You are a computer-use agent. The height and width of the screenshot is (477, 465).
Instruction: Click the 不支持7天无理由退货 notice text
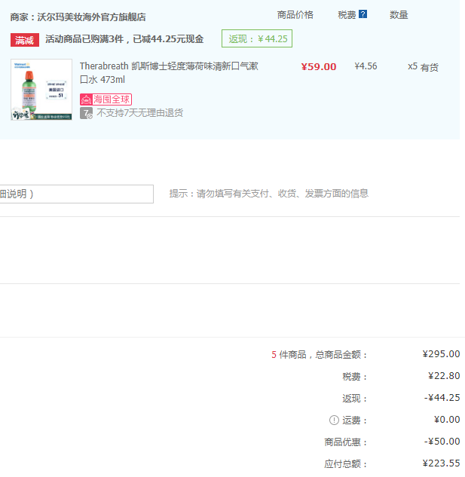(140, 113)
